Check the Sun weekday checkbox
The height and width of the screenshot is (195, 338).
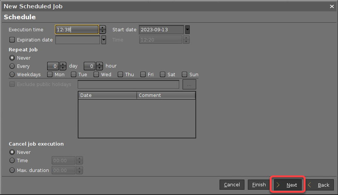184,74
